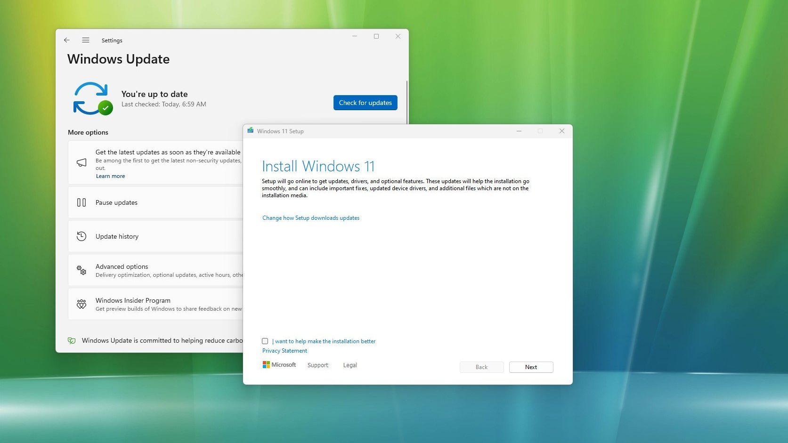Image resolution: width=788 pixels, height=443 pixels.
Task: Open Pause updates option
Action: point(155,202)
